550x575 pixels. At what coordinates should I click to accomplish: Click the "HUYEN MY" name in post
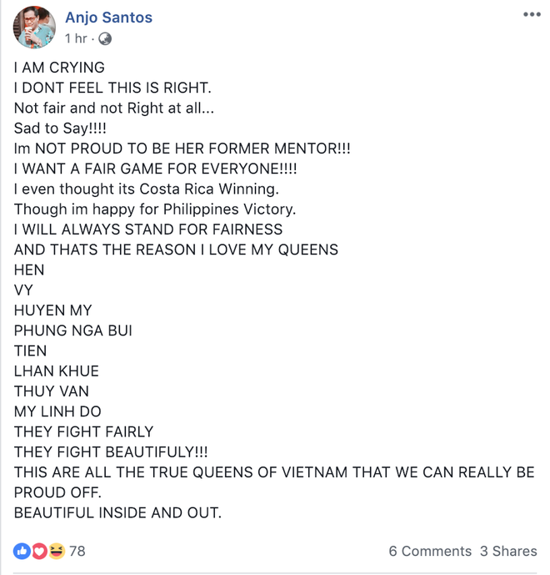point(53,310)
